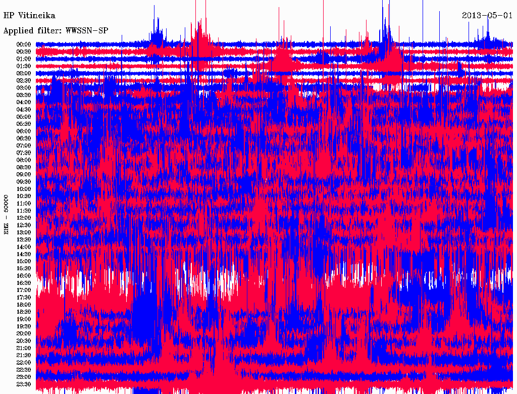
Task: Click the 01:30 time label
Action: pos(24,66)
